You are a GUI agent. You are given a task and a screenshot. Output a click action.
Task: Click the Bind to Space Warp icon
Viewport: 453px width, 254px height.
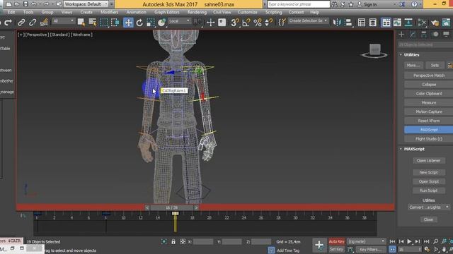(x=44, y=23)
